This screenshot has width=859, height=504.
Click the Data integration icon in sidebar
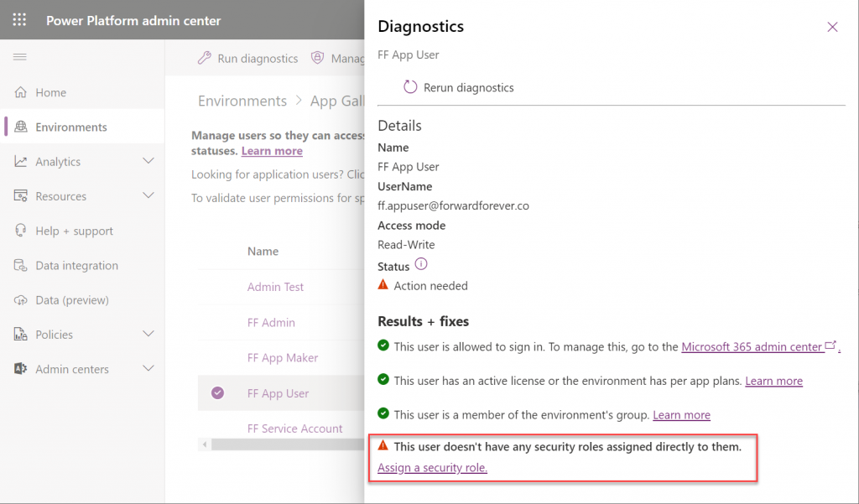(x=21, y=265)
